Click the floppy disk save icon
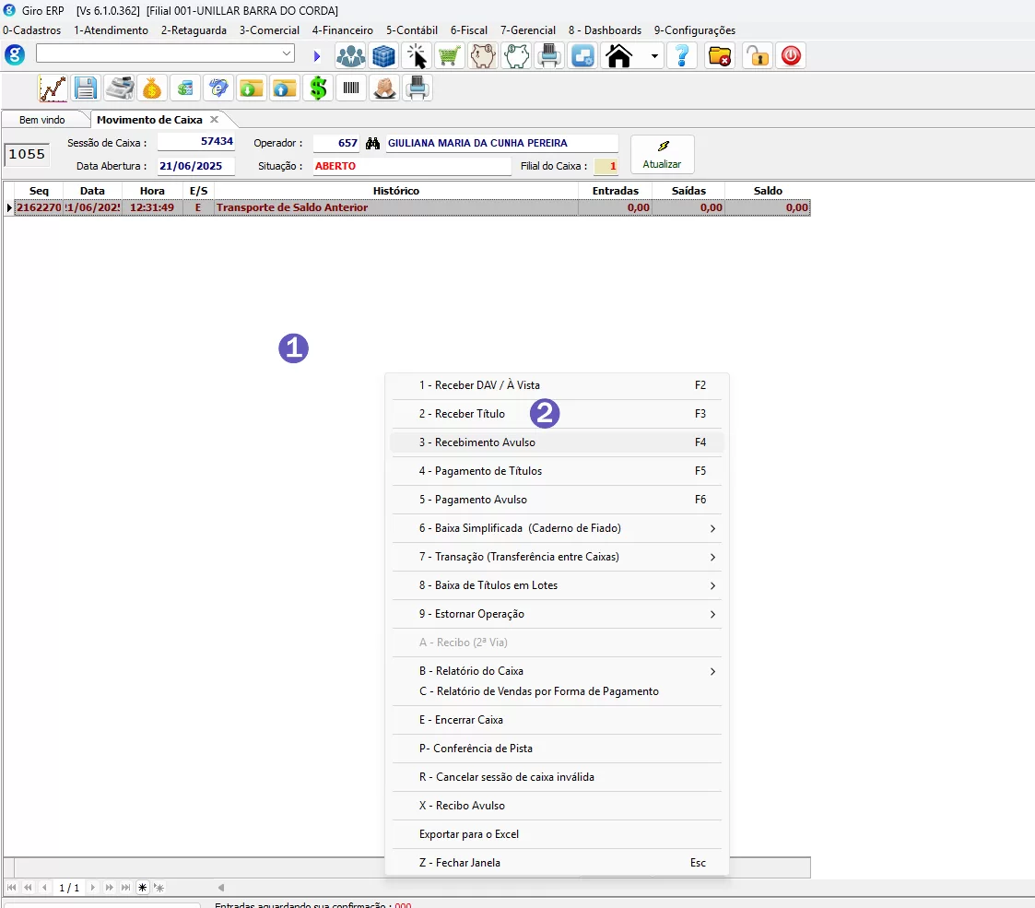Screen dimensions: 1035x908 tap(86, 88)
